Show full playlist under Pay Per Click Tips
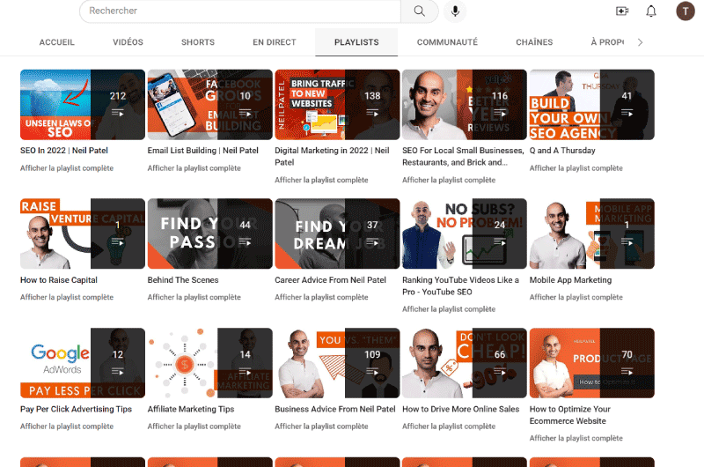The width and height of the screenshot is (704, 467). point(67,426)
